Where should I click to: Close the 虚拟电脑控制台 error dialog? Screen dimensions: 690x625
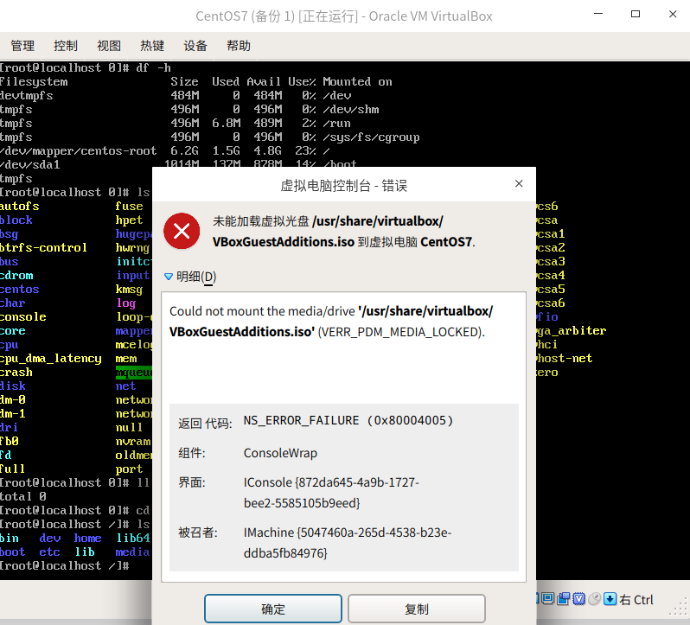point(519,184)
